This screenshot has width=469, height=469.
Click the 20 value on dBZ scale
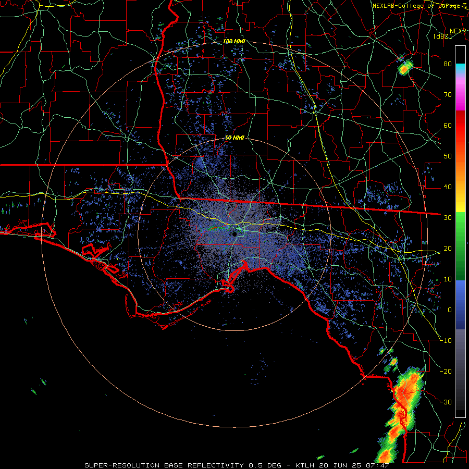448,249
